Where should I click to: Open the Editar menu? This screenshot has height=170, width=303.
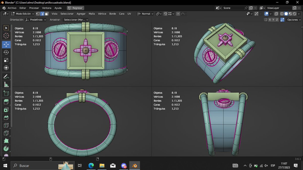click(x=23, y=8)
